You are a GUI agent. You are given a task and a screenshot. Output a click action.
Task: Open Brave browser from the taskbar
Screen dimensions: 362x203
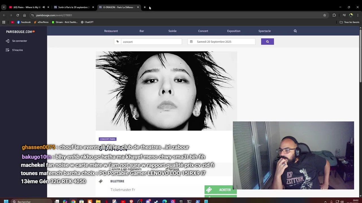(131, 202)
